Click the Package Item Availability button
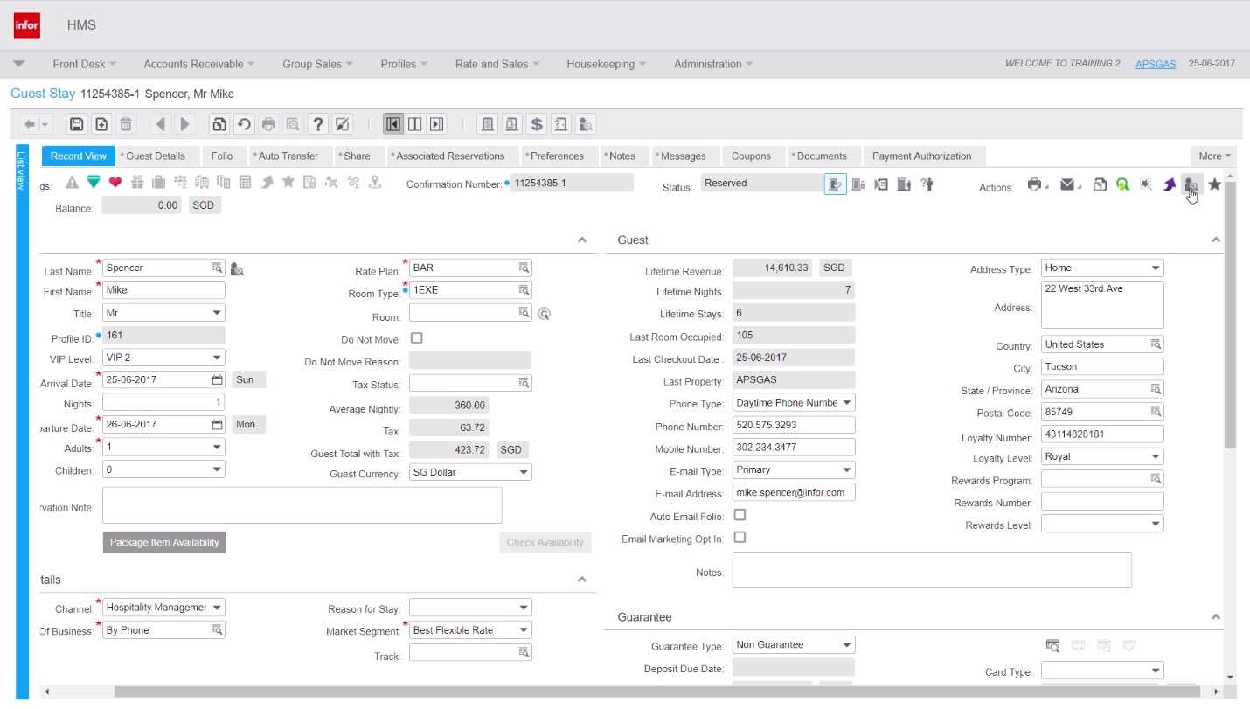 pos(164,542)
